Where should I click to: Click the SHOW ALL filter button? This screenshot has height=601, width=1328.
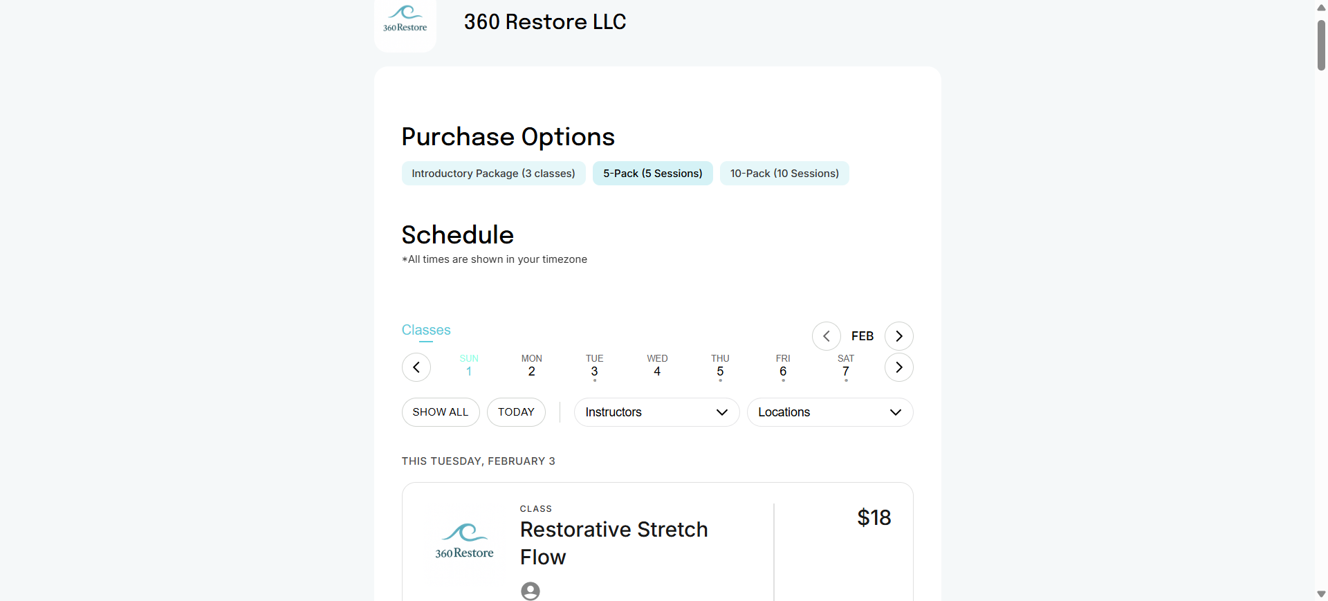click(x=441, y=412)
